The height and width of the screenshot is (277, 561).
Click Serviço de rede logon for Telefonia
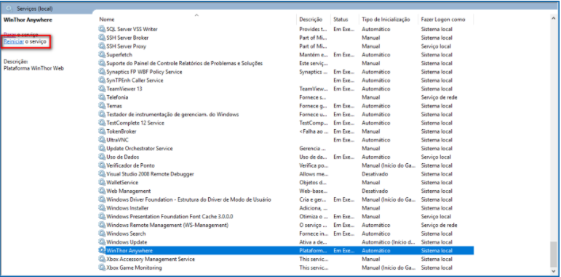[x=439, y=97]
